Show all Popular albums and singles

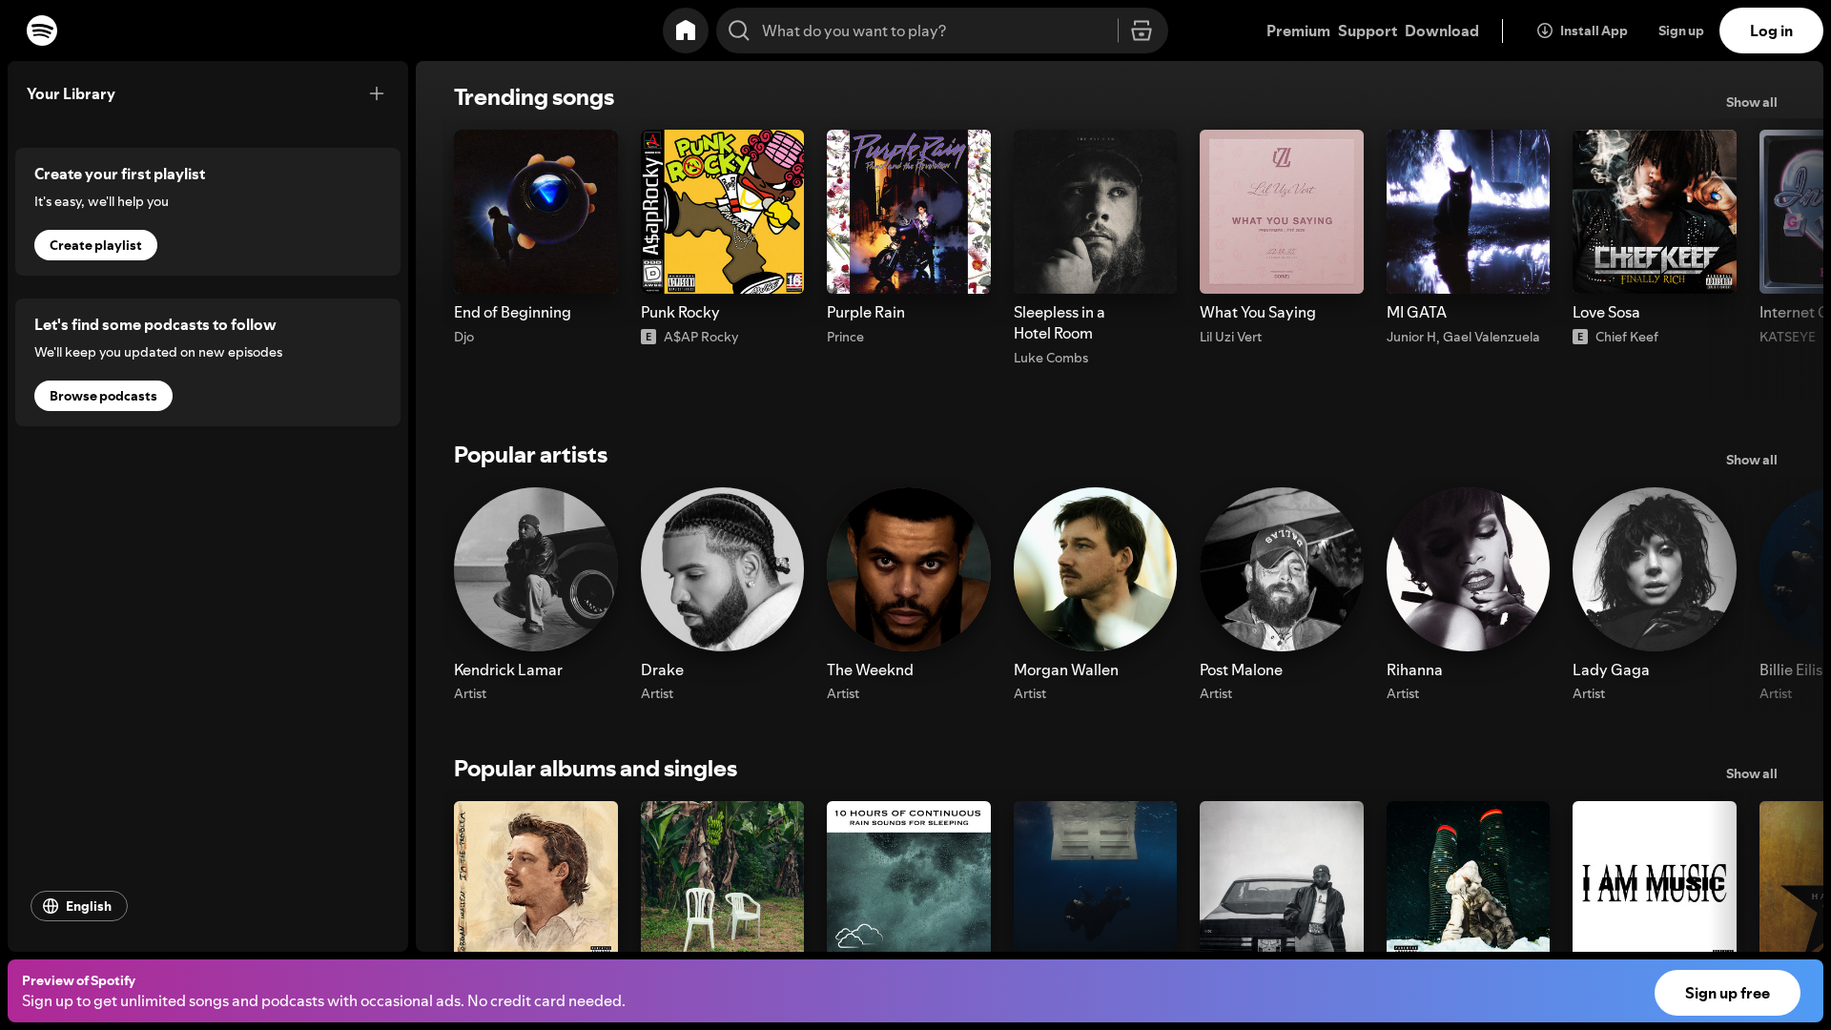tap(1752, 773)
